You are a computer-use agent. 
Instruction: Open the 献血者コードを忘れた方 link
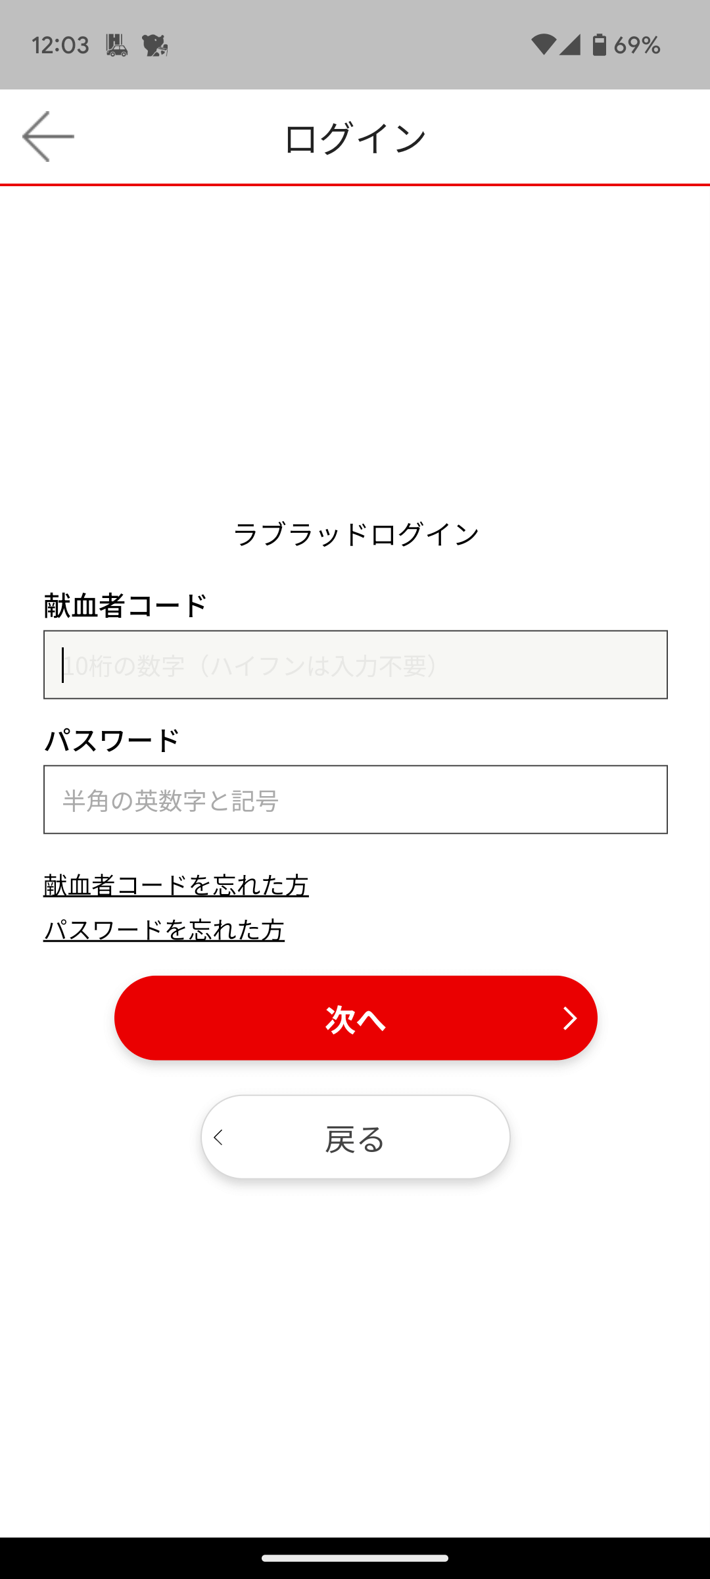point(176,885)
